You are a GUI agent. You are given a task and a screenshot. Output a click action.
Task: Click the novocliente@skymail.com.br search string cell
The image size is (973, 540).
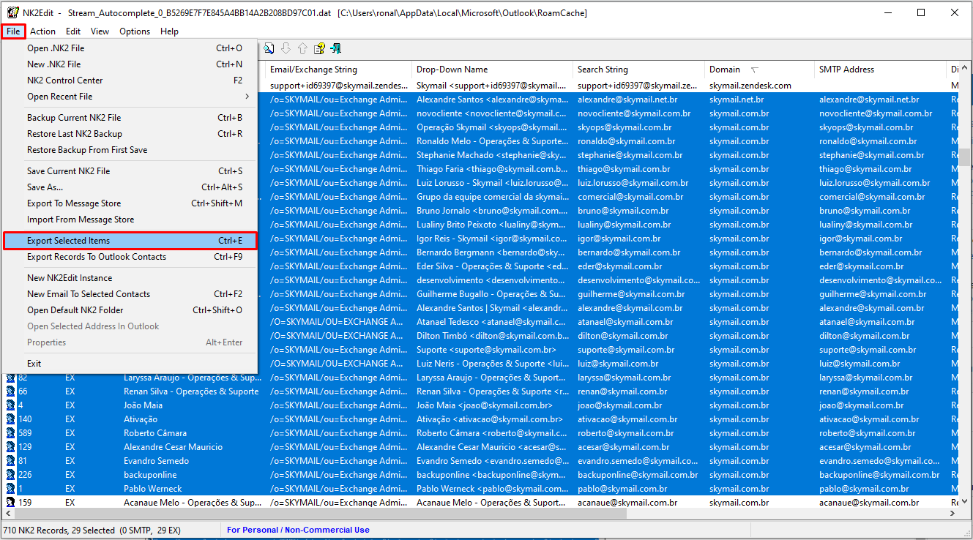click(x=634, y=113)
